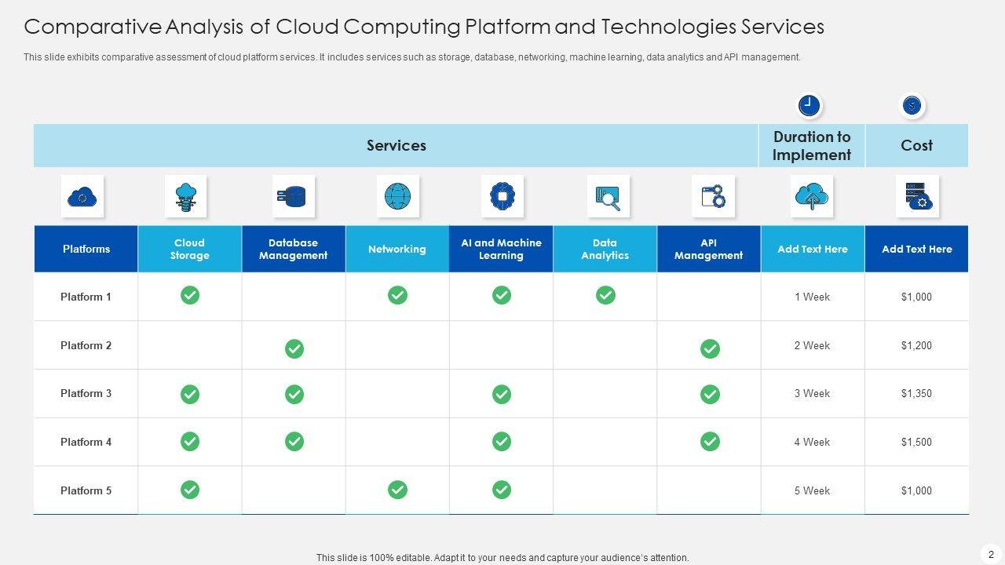Select the "API Management" column header
This screenshot has width=1005, height=565.
(x=708, y=249)
